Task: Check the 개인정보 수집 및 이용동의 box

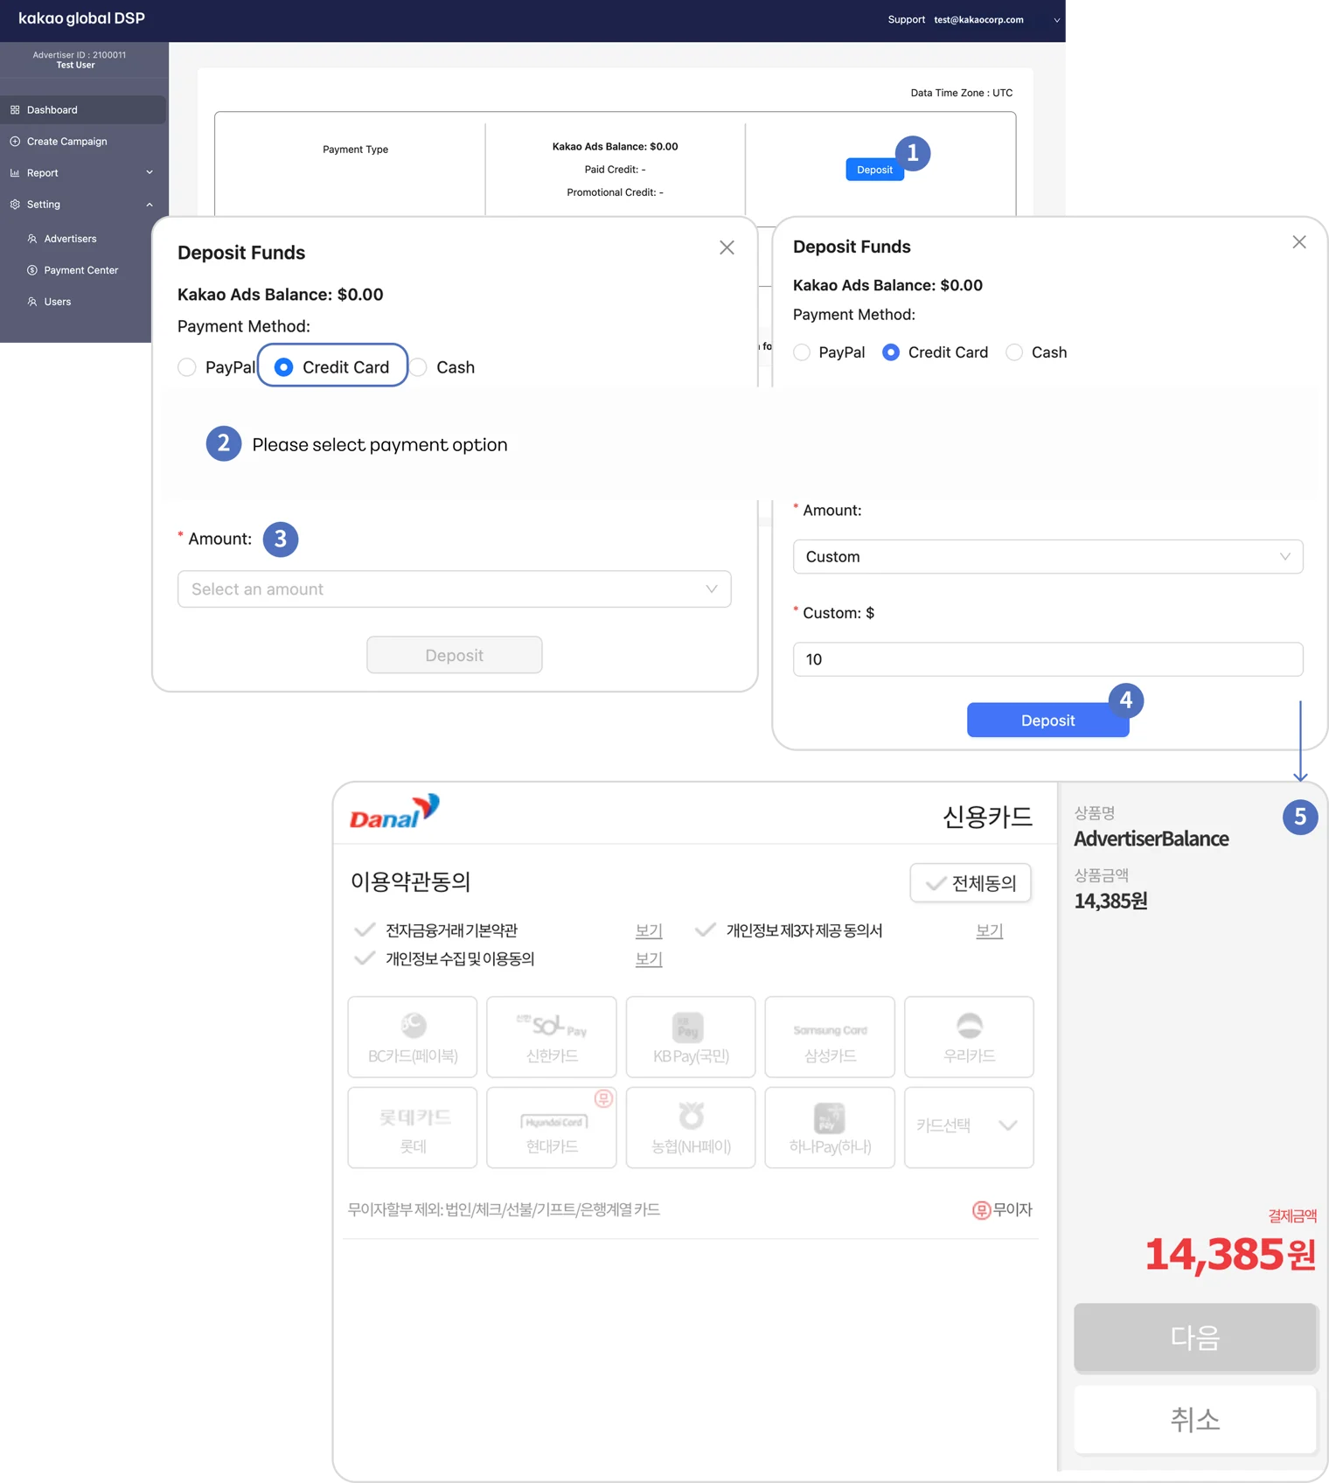Action: point(365,958)
